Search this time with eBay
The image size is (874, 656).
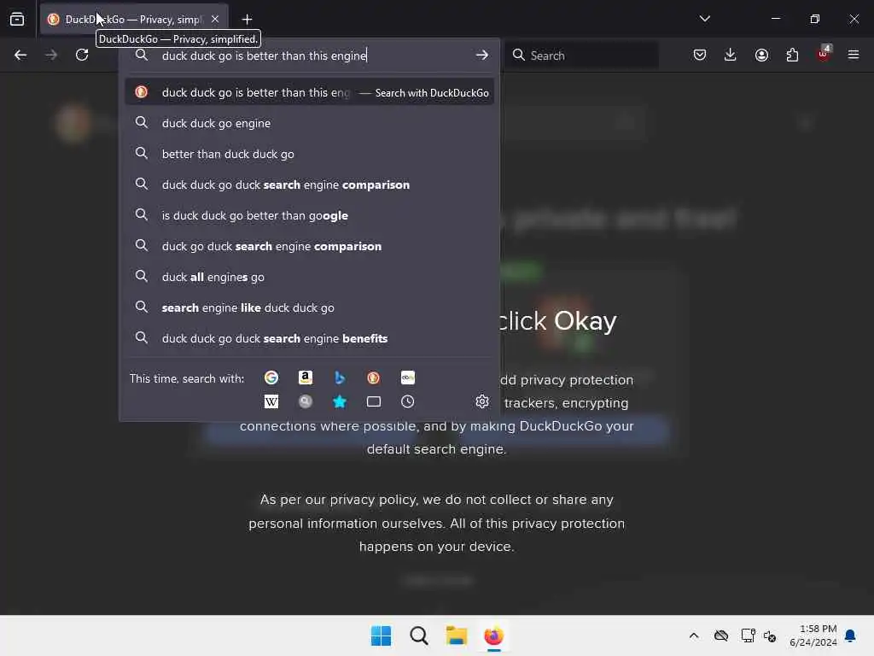(407, 378)
